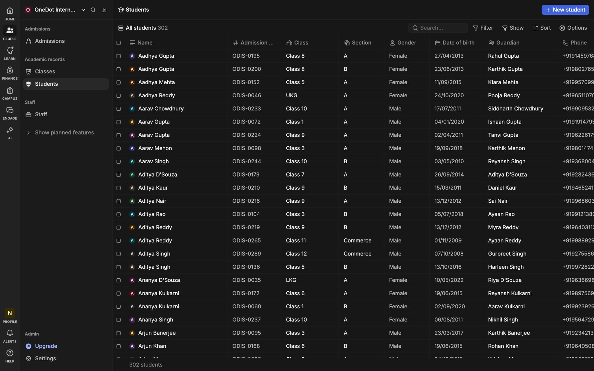Open student Aarav Menon's name
This screenshot has height=371, width=594.
click(x=155, y=148)
